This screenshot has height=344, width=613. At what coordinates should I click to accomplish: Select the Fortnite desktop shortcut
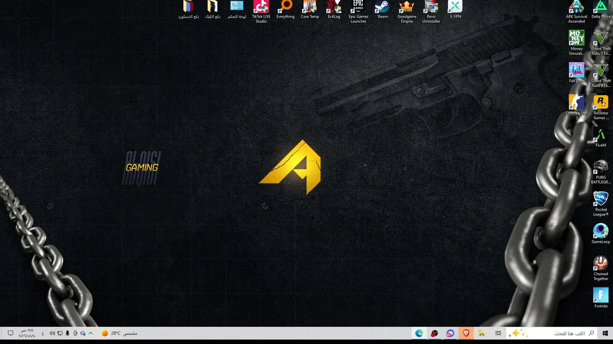pos(601,299)
